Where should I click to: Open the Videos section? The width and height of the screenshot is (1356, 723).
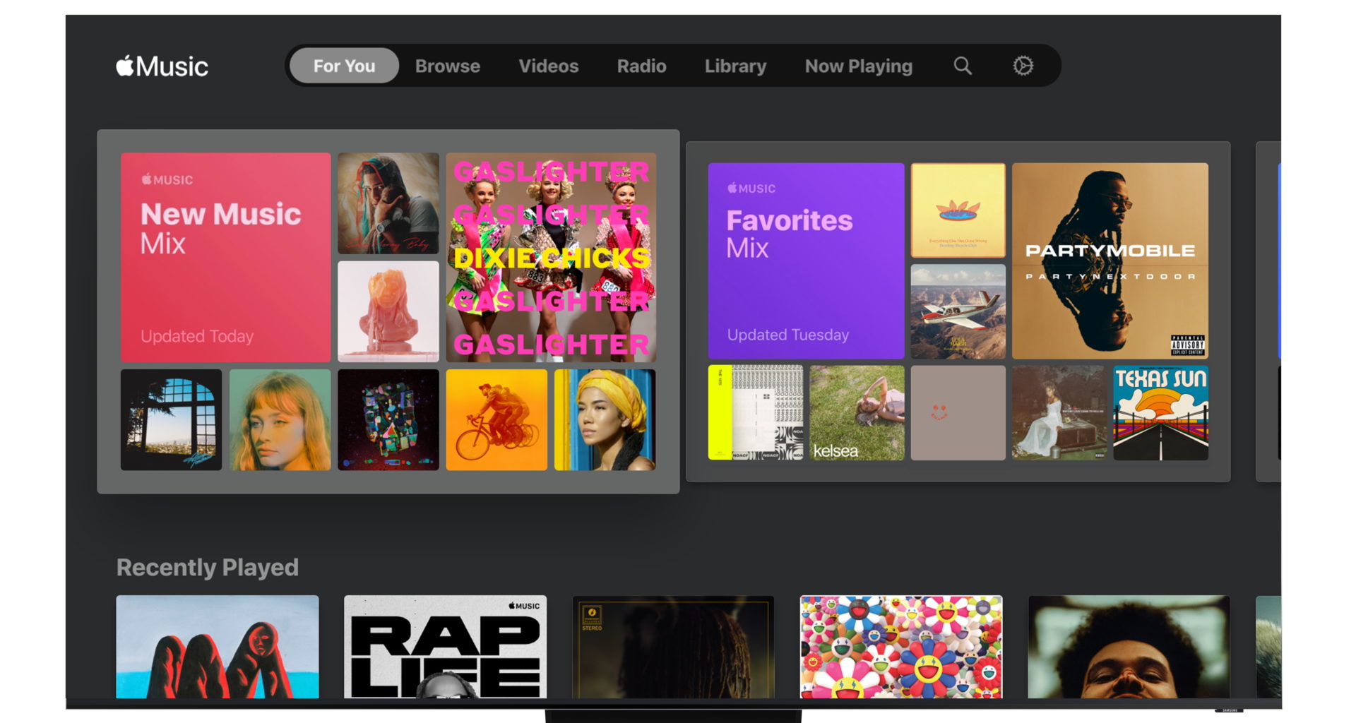point(548,66)
